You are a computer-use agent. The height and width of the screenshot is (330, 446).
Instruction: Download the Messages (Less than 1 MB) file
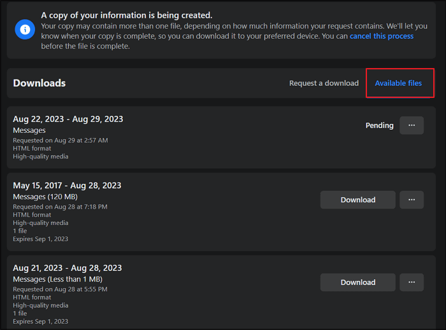point(357,282)
